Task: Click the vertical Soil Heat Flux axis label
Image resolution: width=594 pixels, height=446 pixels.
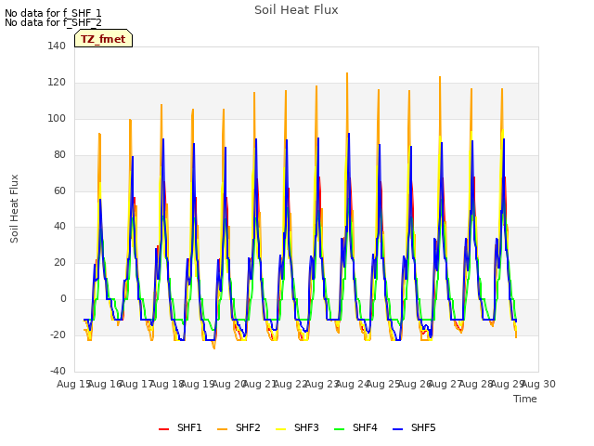Action: (x=15, y=208)
